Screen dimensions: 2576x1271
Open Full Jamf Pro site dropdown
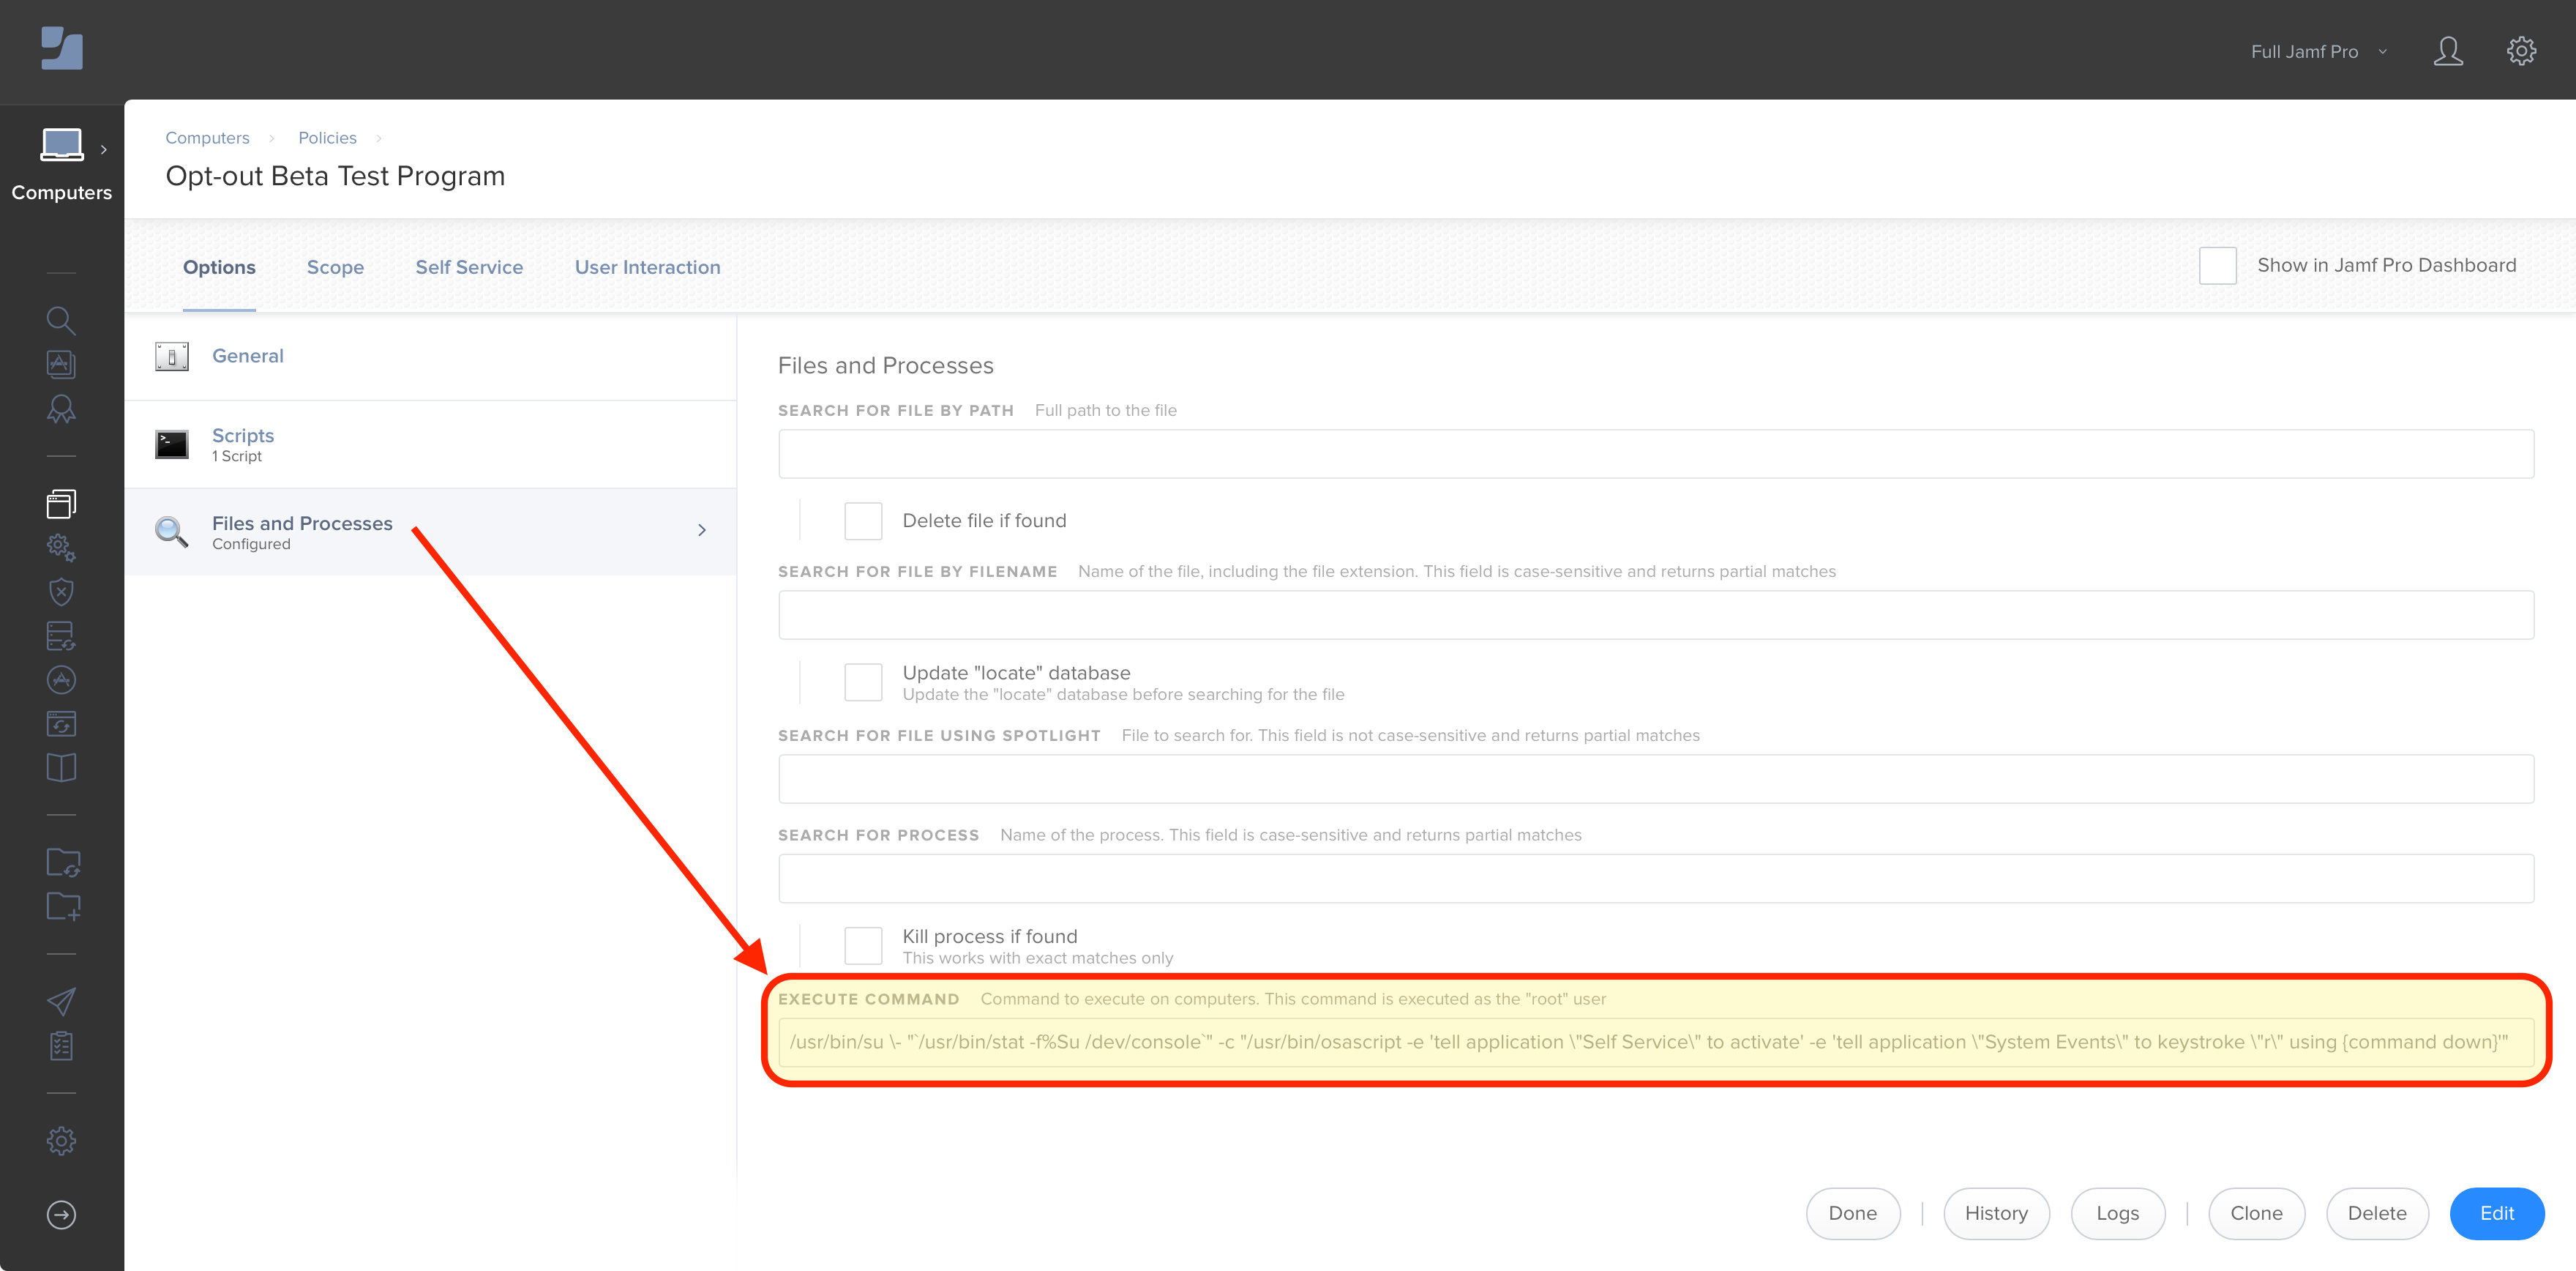click(2318, 51)
